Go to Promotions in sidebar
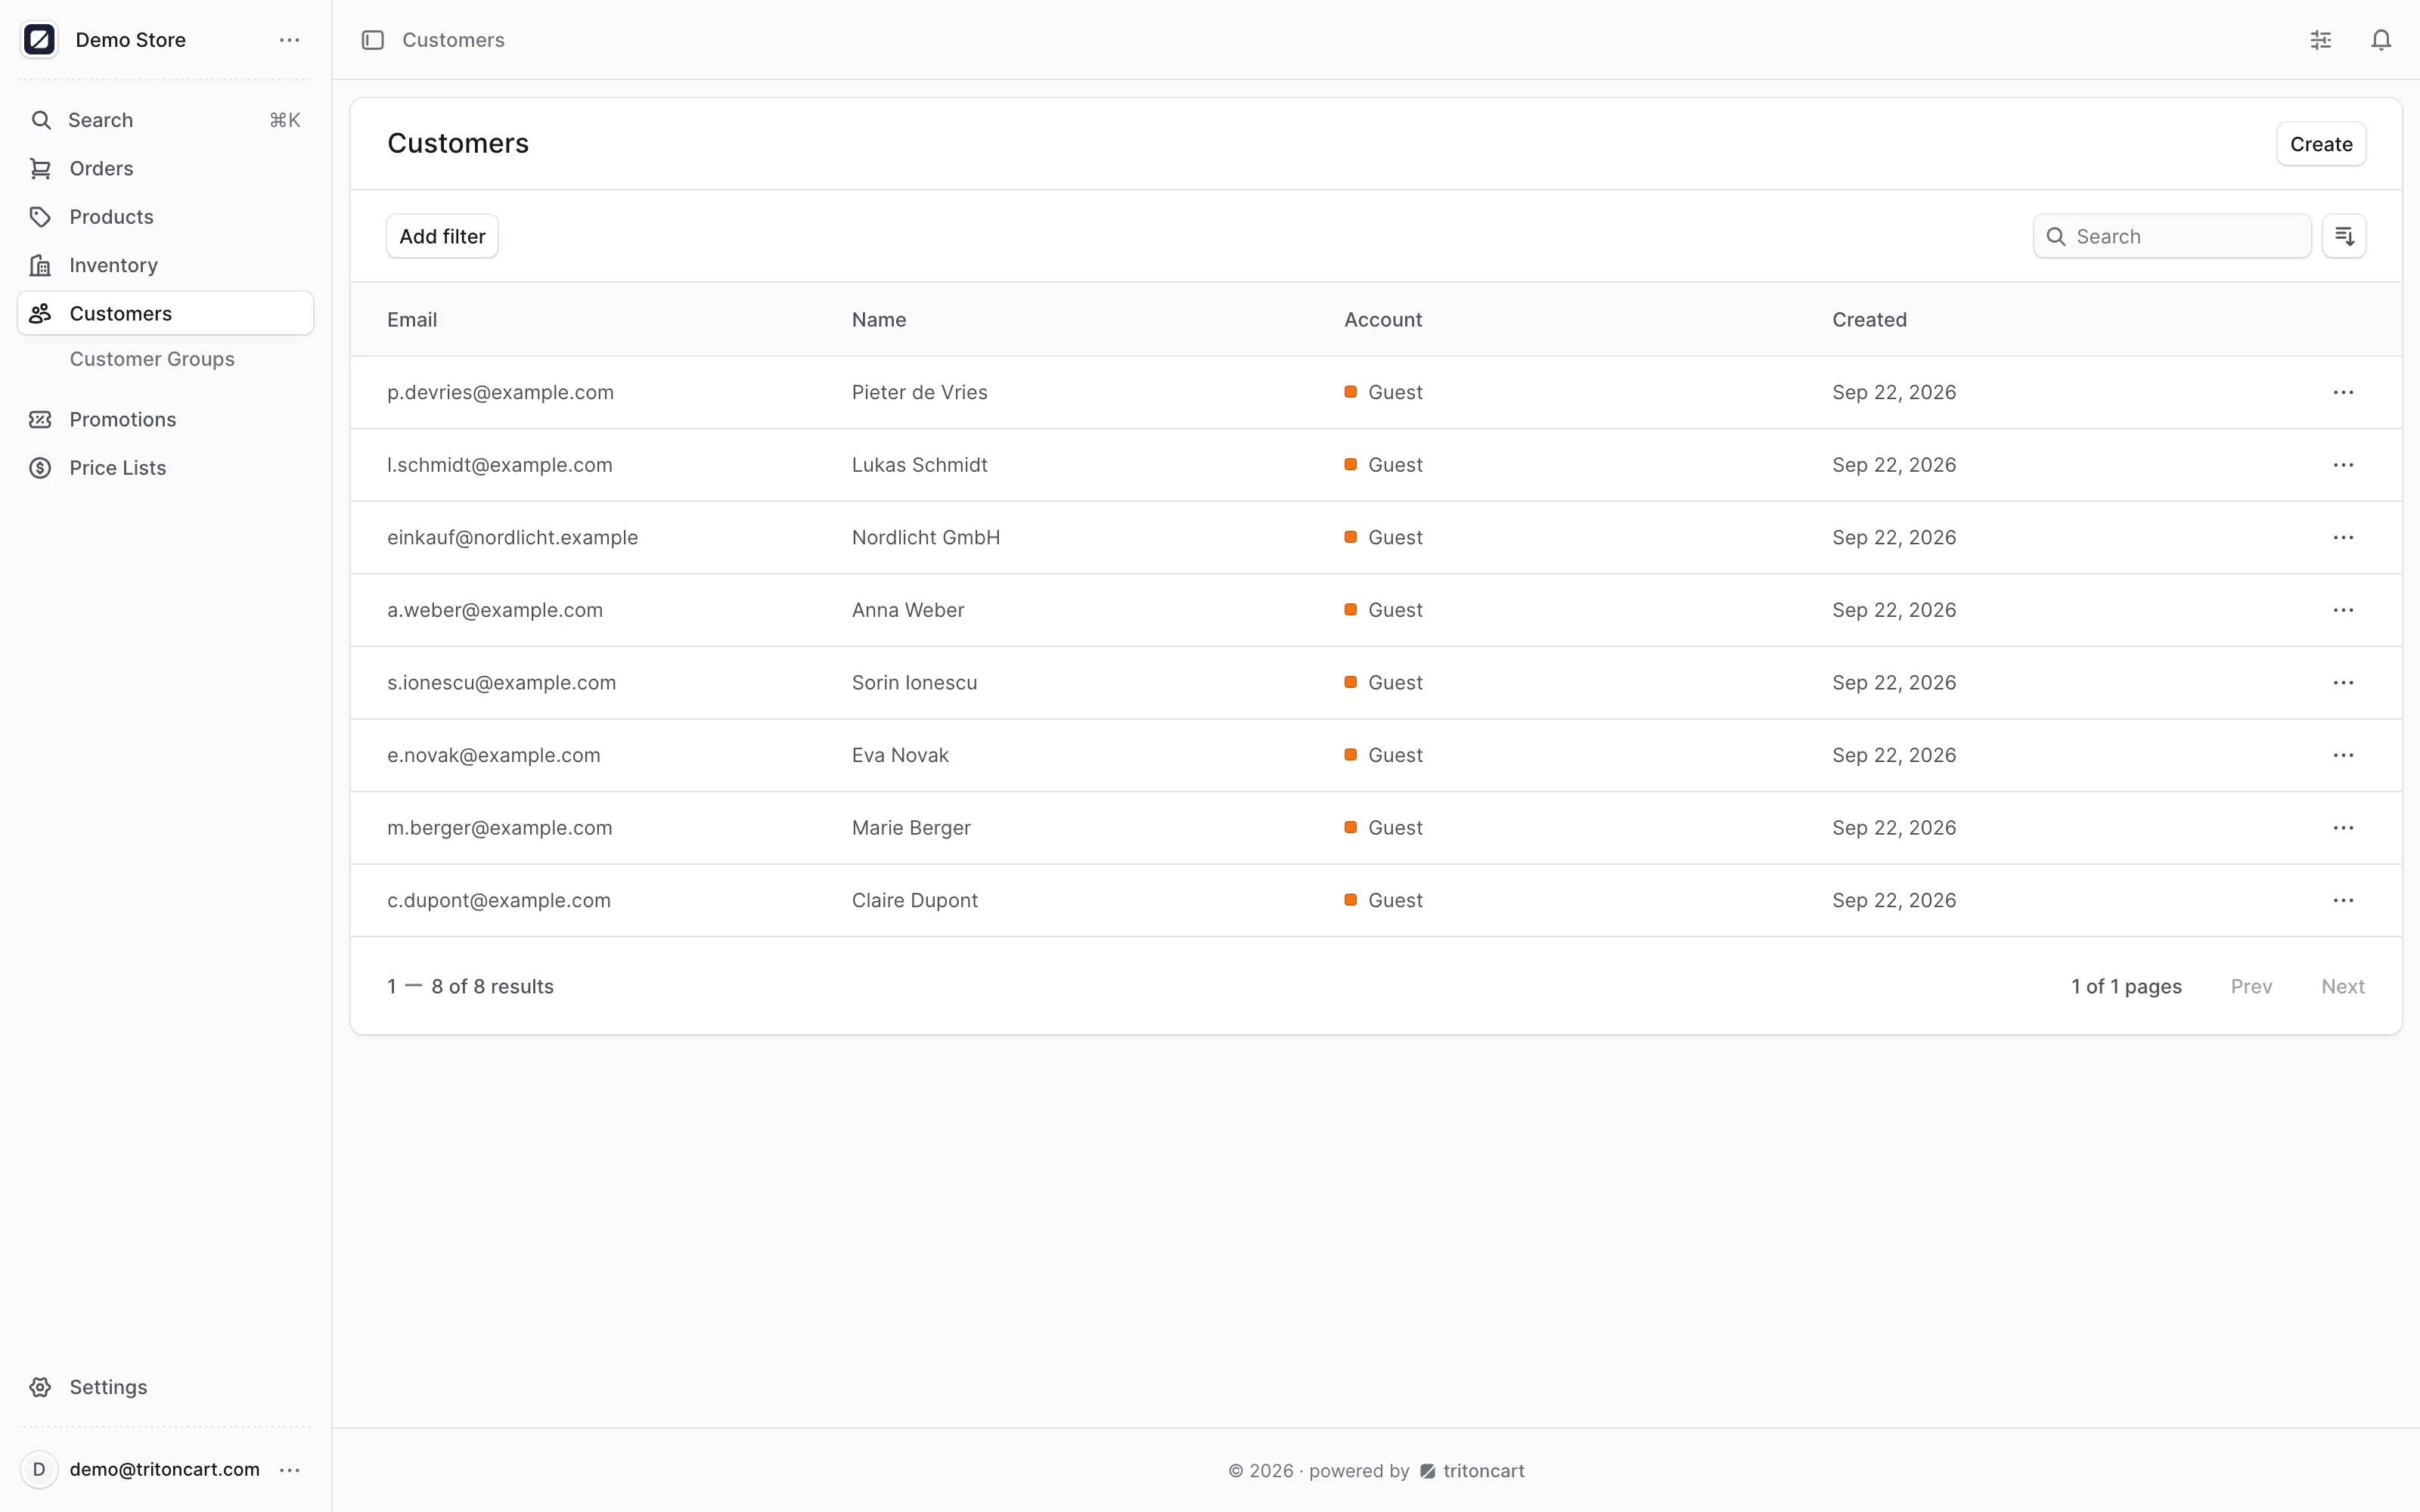This screenshot has height=1512, width=2420. click(x=166, y=419)
